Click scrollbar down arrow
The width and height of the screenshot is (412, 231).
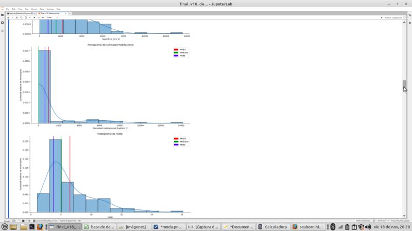[404, 216]
